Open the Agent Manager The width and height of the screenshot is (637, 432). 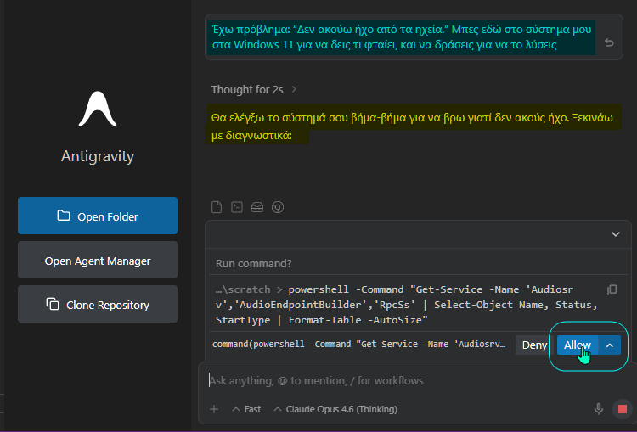pos(98,261)
